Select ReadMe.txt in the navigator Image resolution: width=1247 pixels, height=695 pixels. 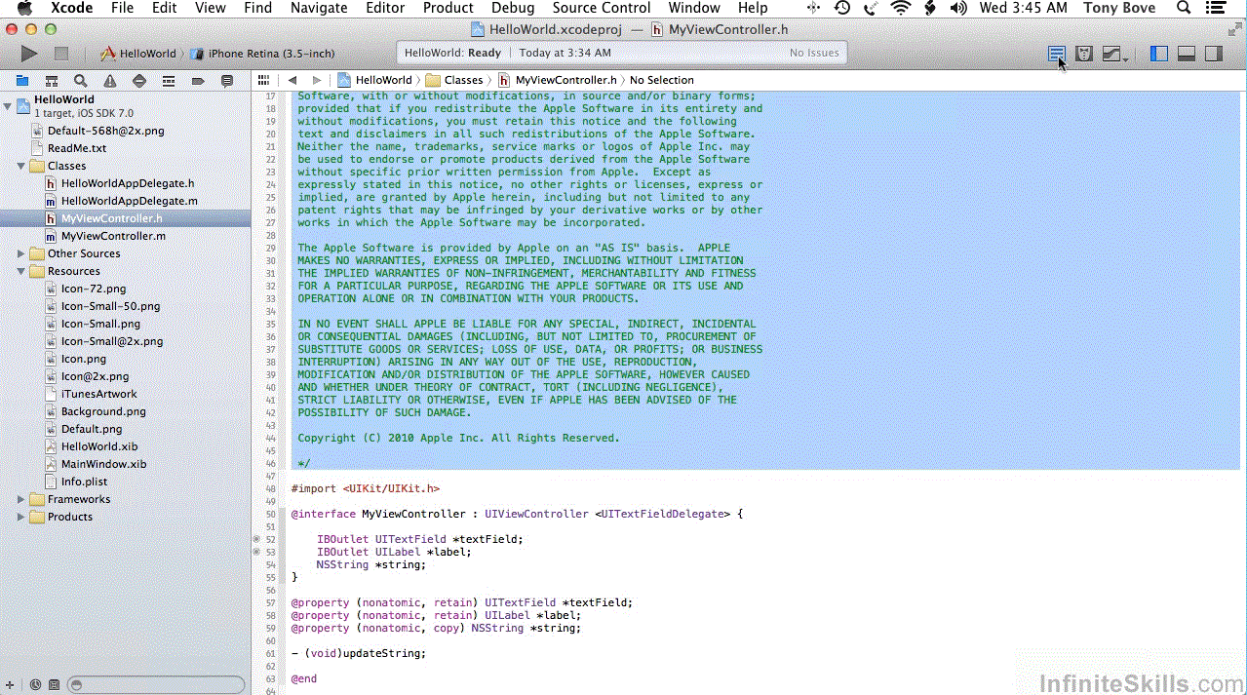77,148
